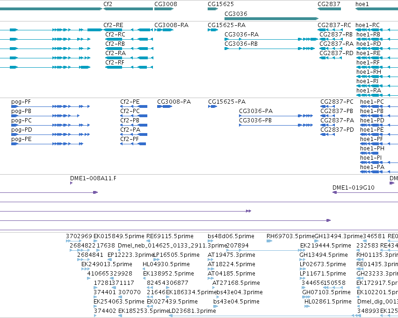This screenshot has height=318, width=398.
Task: Click transcript label Cf2-RC
Action: click(x=115, y=35)
